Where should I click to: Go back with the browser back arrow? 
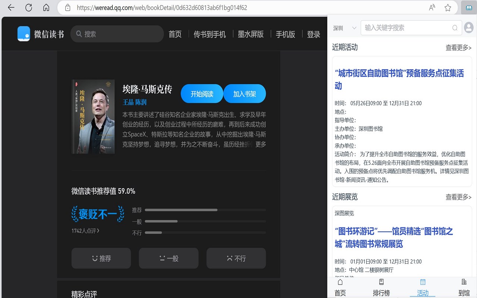click(x=11, y=7)
